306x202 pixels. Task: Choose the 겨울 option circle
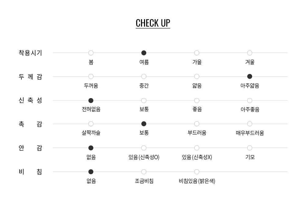point(250,53)
